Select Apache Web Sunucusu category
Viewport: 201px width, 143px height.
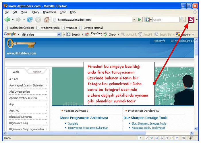click(x=23, y=98)
